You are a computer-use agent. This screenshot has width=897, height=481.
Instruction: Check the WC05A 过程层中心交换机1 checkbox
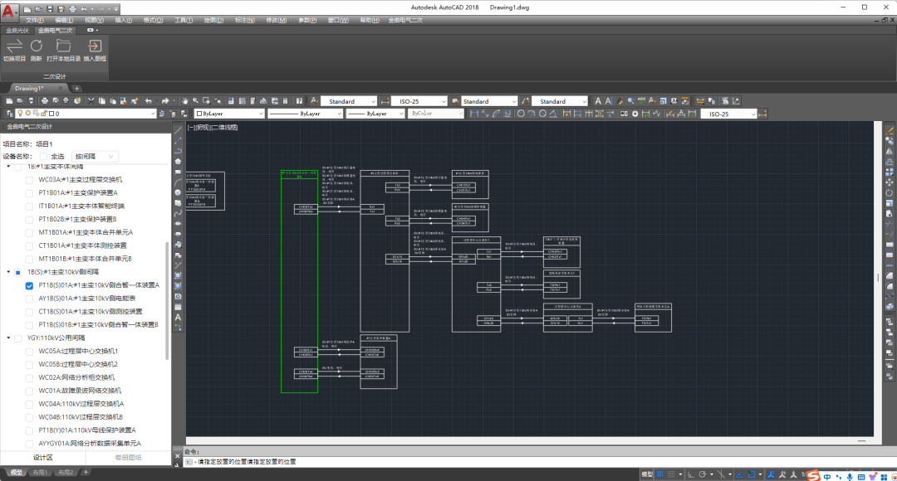[x=30, y=351]
